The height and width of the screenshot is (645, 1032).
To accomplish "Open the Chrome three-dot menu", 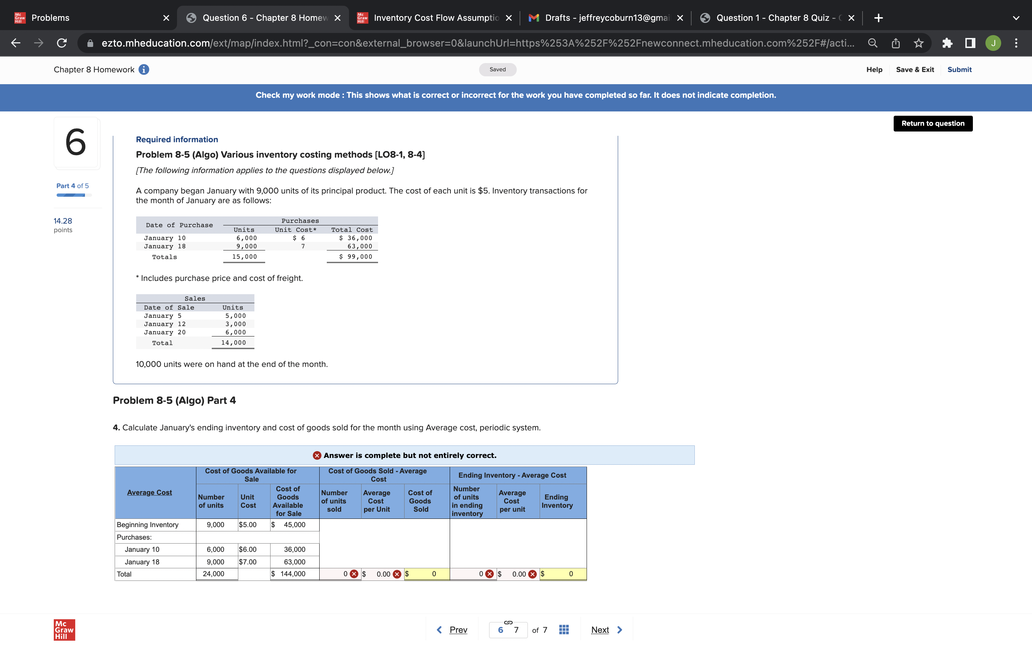I will (1016, 43).
